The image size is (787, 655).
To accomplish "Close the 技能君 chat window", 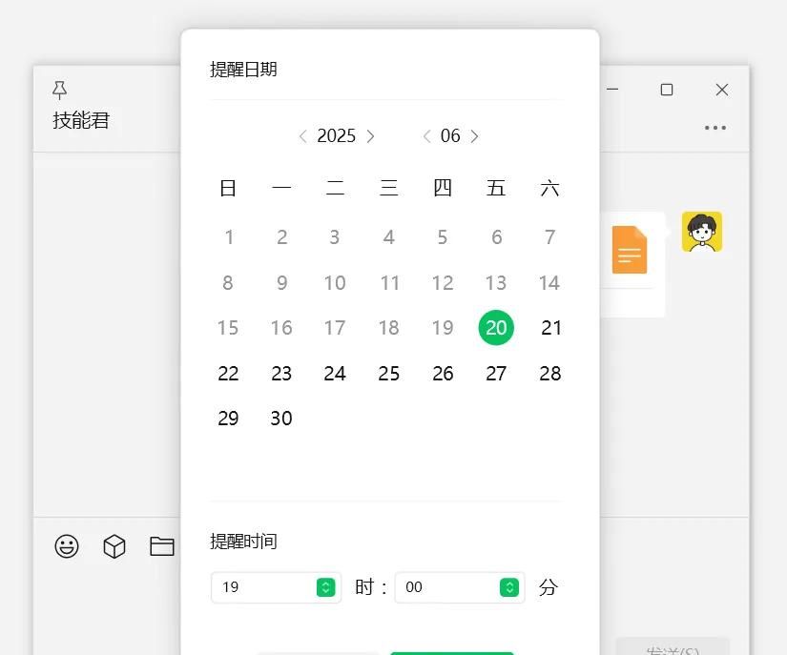I will [722, 90].
